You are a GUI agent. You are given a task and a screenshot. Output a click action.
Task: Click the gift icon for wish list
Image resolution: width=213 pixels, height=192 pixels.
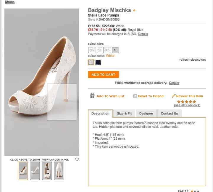[92, 96]
